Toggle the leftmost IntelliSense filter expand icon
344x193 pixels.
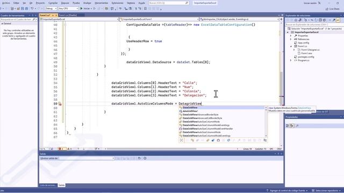click(182, 140)
